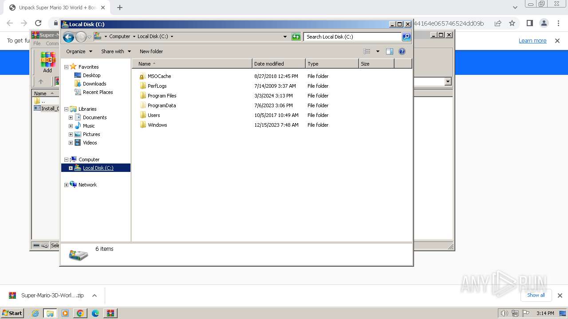Open the view options dropdown arrow

378,51
